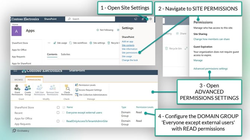Open SharePoint Store in the upper sidebar

point(20,43)
